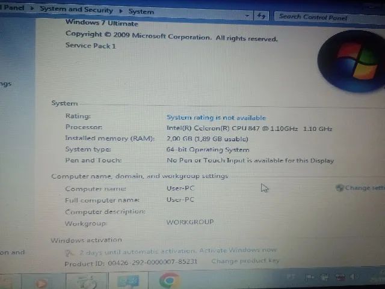Click the Copyright 2009 Microsoft Corporation line
Image resolution: width=385 pixels, height=289 pixels.
coord(171,36)
